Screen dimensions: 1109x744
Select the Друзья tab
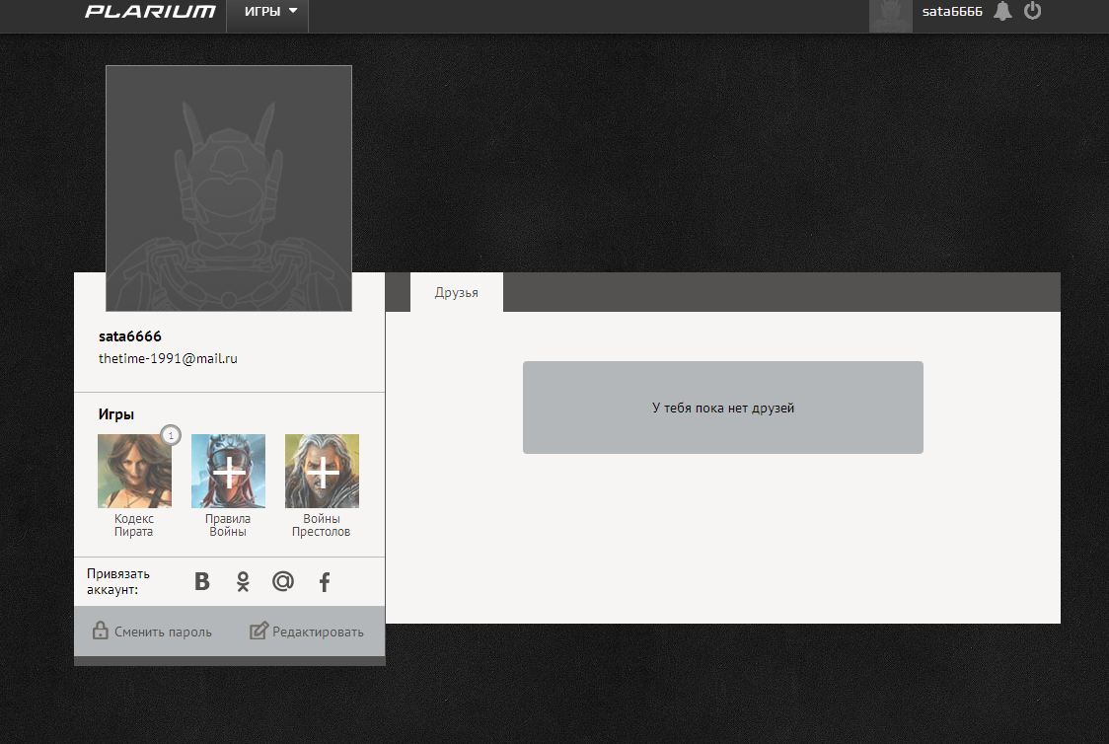pos(456,292)
